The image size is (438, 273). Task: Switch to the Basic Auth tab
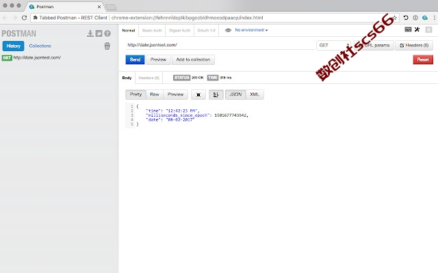[x=152, y=30]
